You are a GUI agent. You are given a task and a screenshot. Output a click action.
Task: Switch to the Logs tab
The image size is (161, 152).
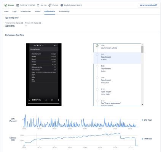click(x=14, y=11)
